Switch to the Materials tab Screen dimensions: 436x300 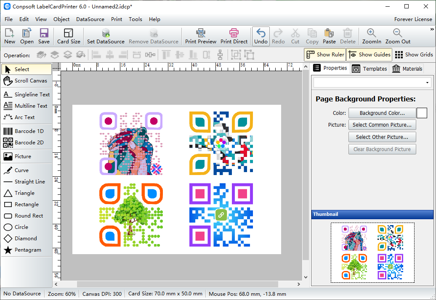point(407,69)
